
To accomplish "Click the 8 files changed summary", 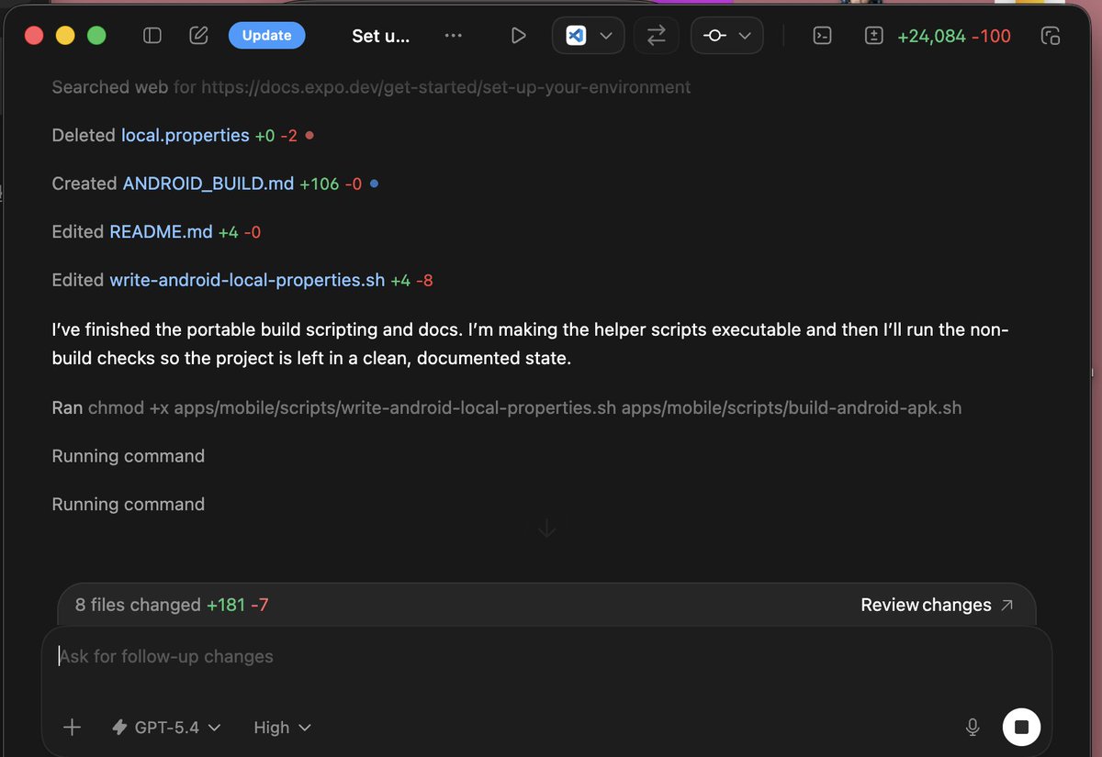I will (x=172, y=605).
